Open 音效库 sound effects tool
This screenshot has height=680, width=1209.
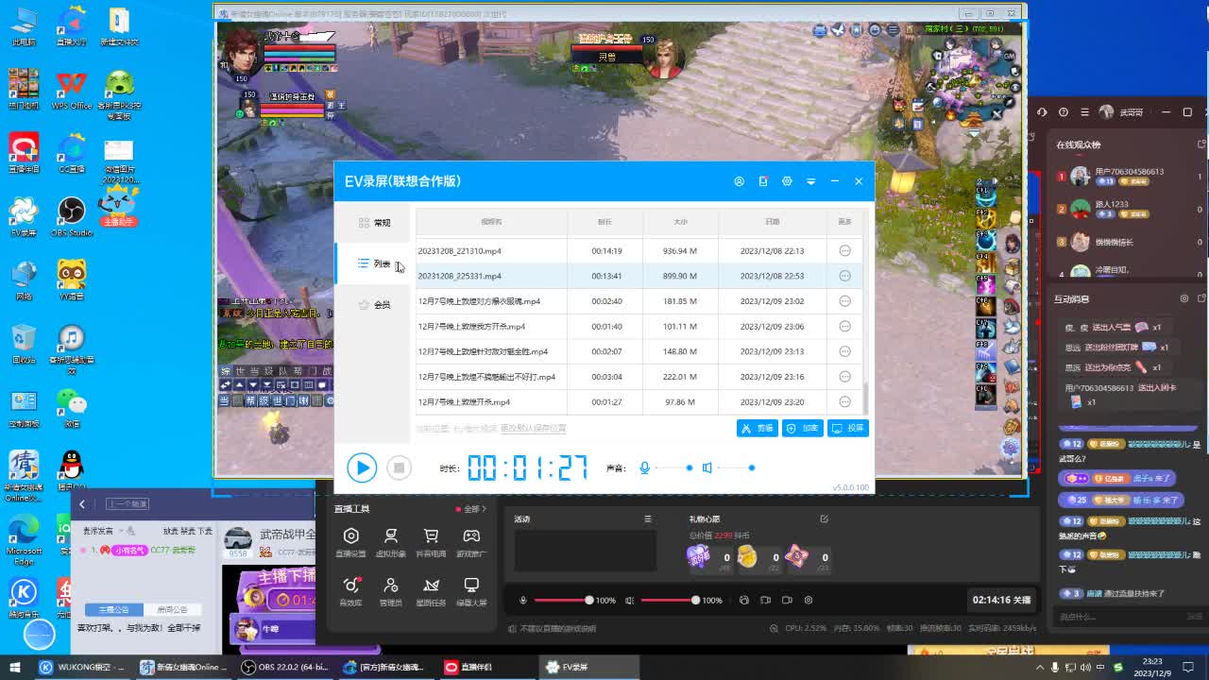pos(350,591)
